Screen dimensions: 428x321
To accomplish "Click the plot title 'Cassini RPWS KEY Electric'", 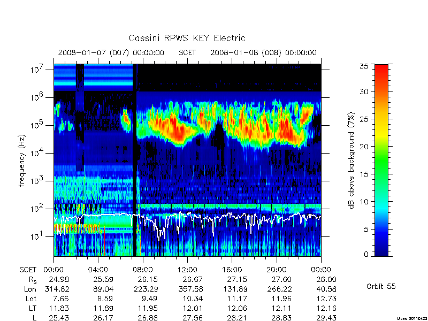I will (x=187, y=38).
